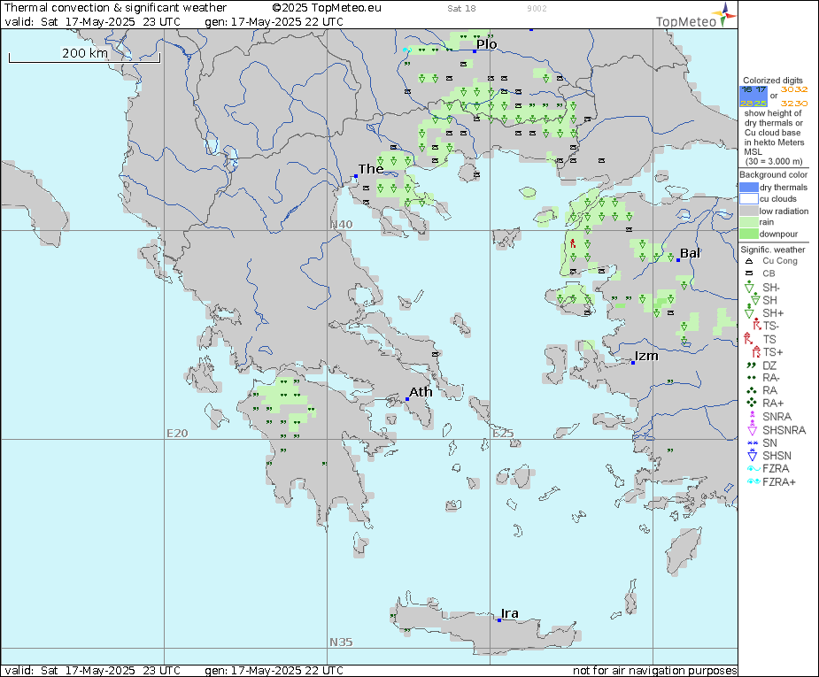
Task: Select the SH+ heavy shower symbol
Action: tap(749, 312)
